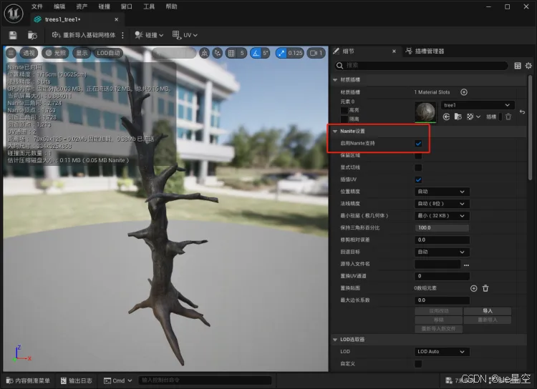Browse to asset in content browser icon
This screenshot has height=389, width=537.
[x=32, y=35]
